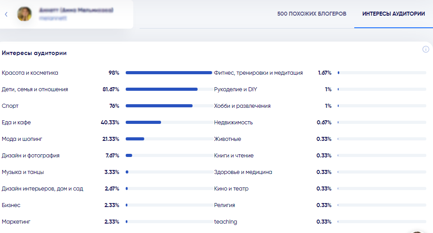The image size is (433, 233).
Task: Click the Интересы аудитории section heading
Action: pyautogui.click(x=34, y=53)
